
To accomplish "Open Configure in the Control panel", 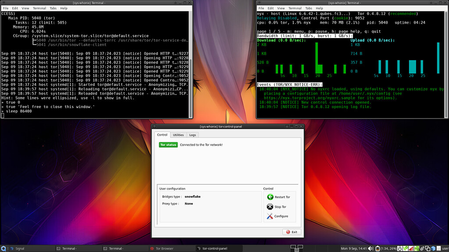I will (x=274, y=216).
